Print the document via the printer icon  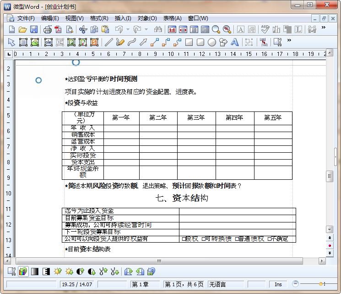48,29
